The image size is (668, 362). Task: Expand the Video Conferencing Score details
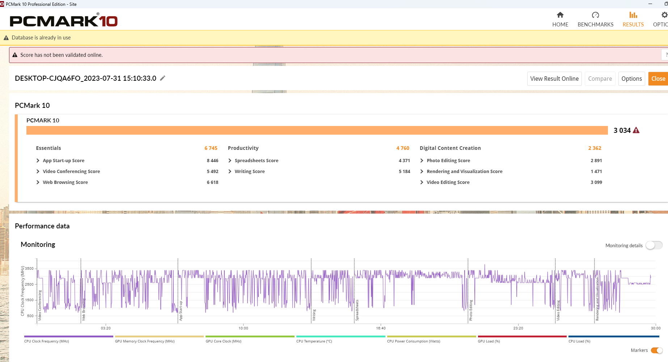(x=38, y=171)
